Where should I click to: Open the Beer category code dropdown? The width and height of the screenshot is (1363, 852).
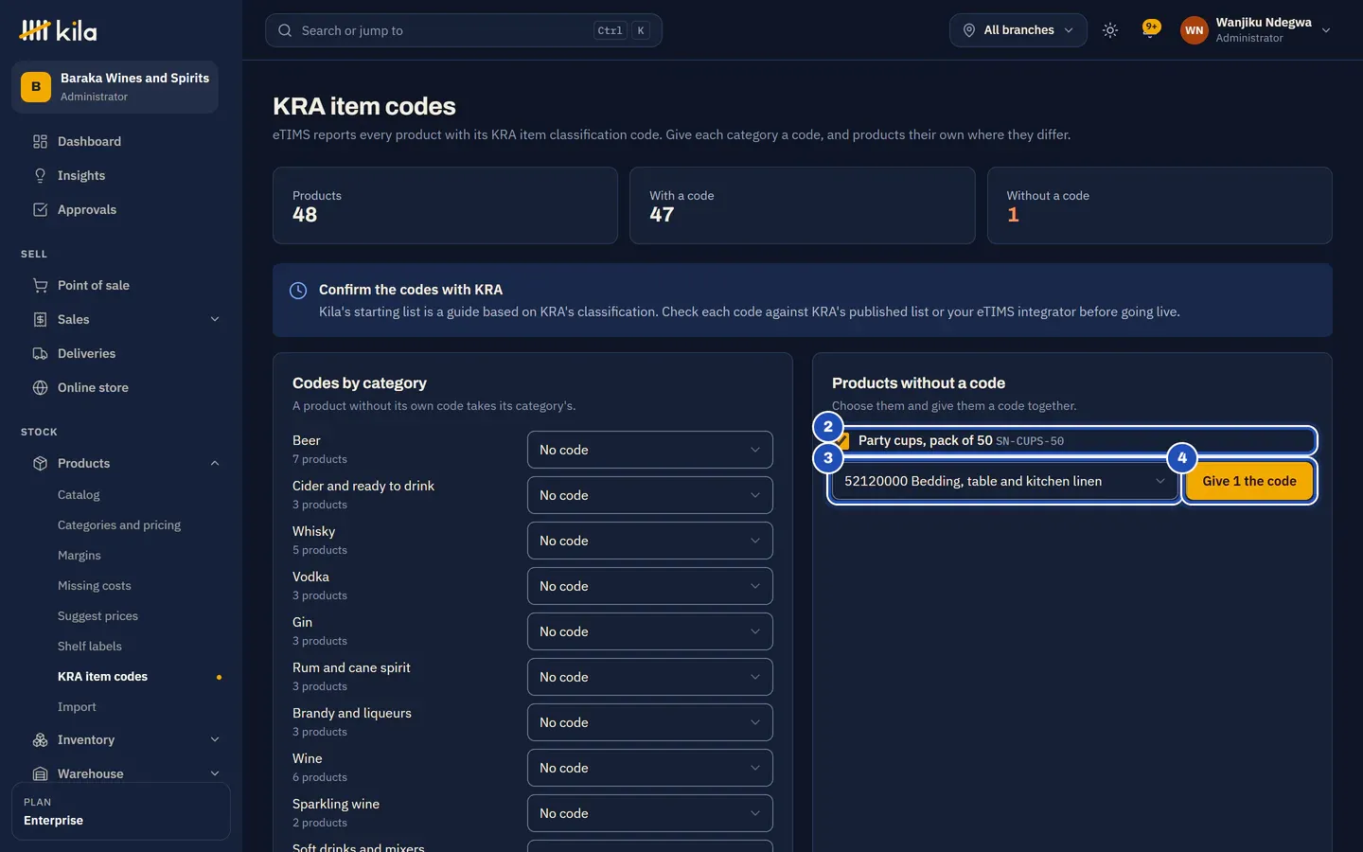pos(650,450)
